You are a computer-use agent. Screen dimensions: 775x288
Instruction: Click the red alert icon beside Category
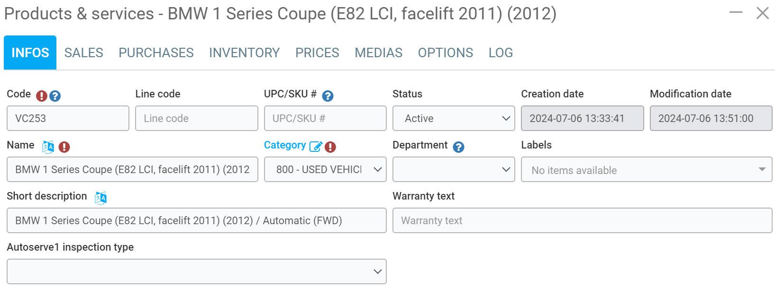(330, 147)
